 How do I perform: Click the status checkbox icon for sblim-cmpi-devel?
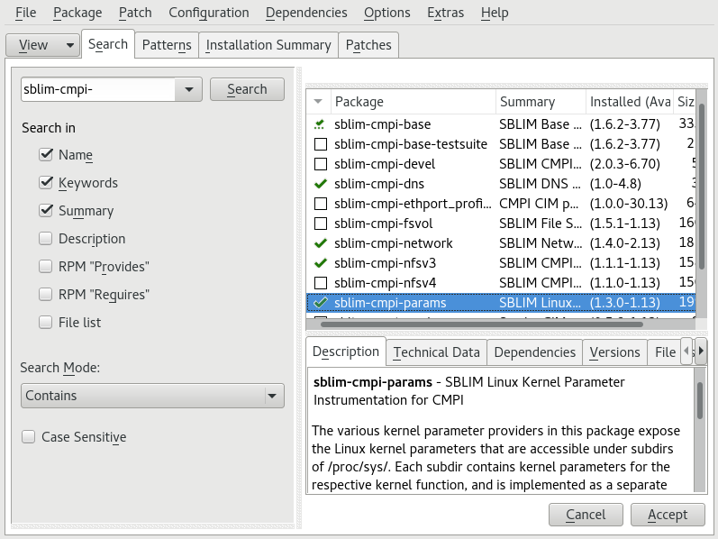[x=320, y=164]
